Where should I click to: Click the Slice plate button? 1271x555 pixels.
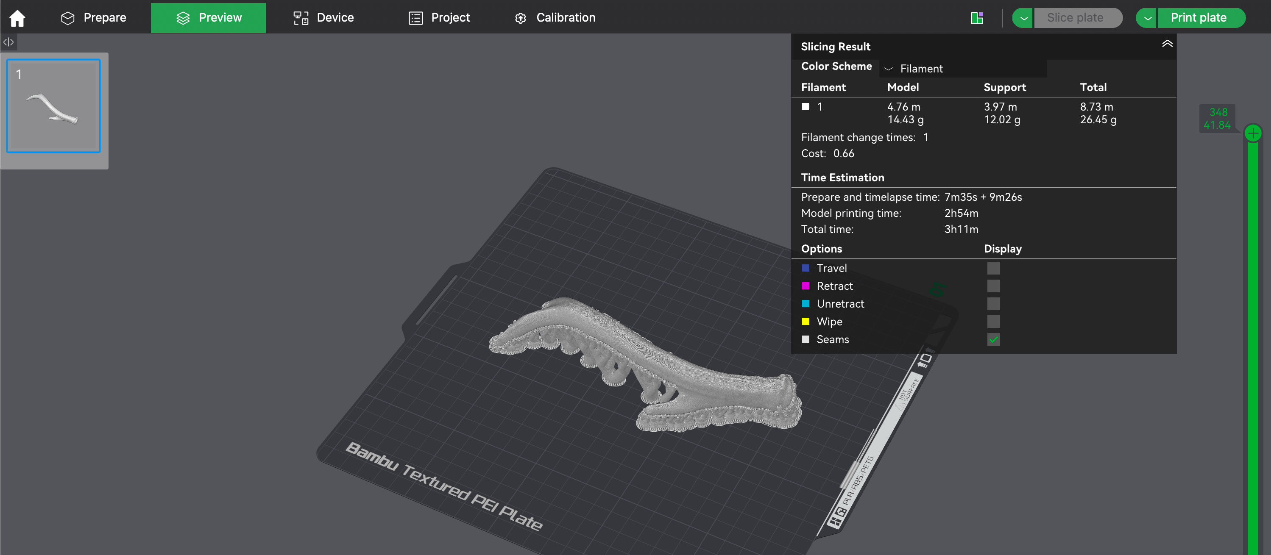click(1079, 17)
